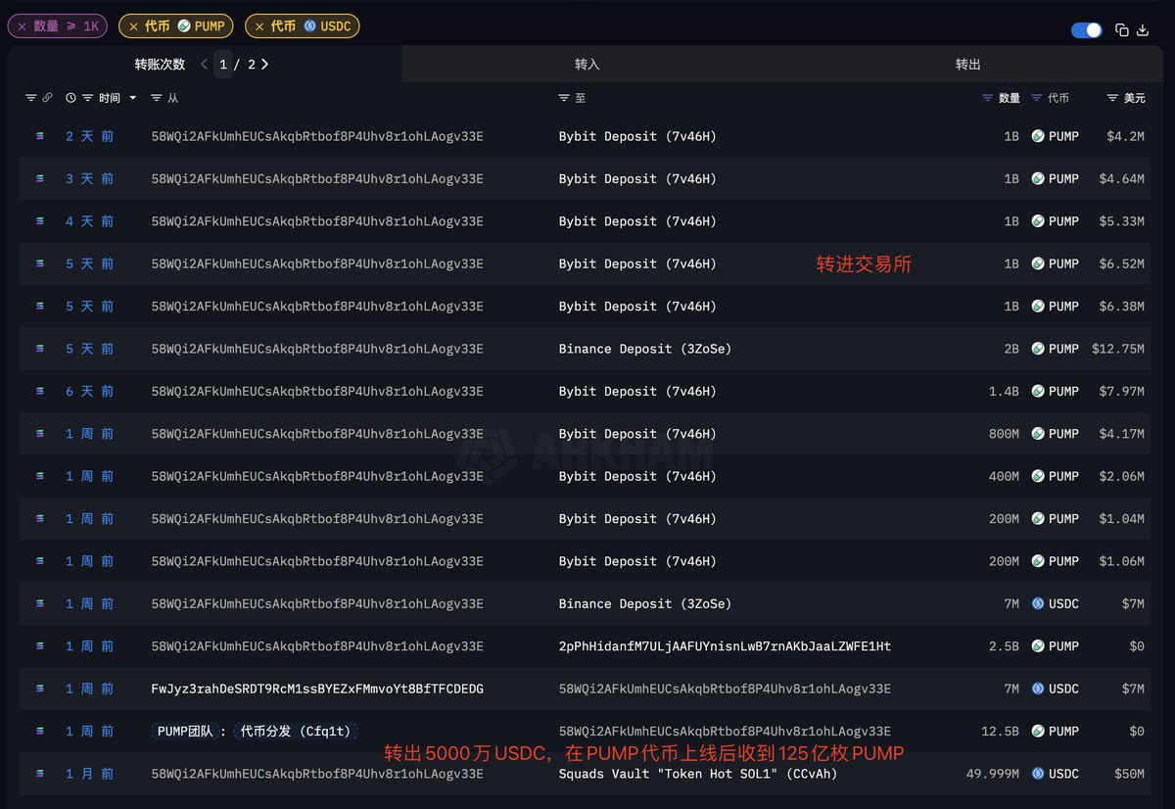
Task: Click the $7.97M value cell
Action: pos(1121,391)
